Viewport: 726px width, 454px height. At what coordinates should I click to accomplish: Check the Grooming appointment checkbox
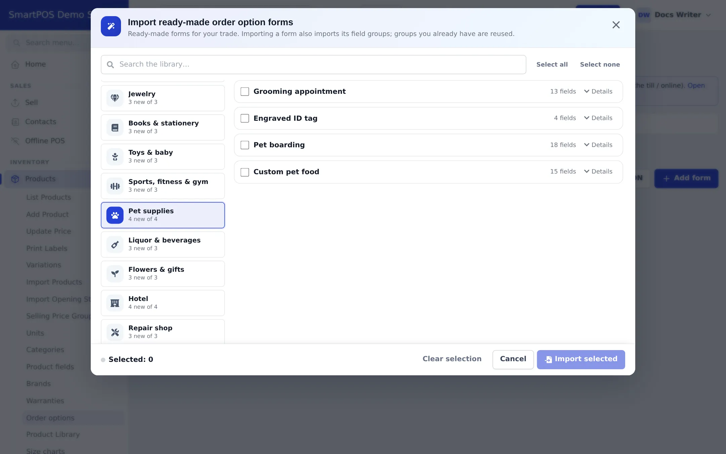pos(245,91)
